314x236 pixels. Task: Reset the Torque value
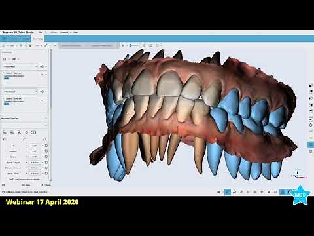pos(46,157)
